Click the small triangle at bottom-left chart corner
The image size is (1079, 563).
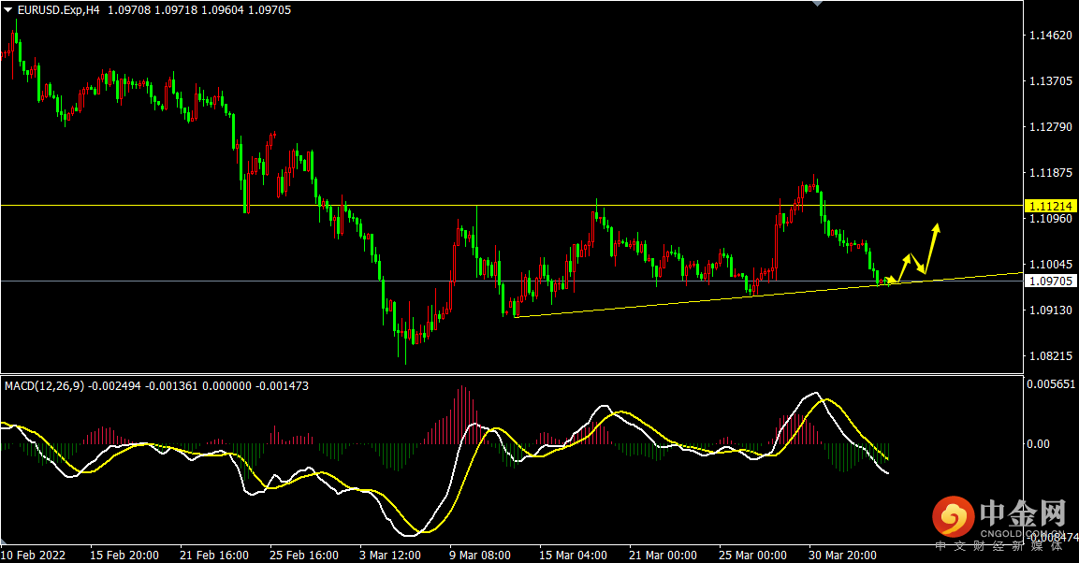(4, 541)
